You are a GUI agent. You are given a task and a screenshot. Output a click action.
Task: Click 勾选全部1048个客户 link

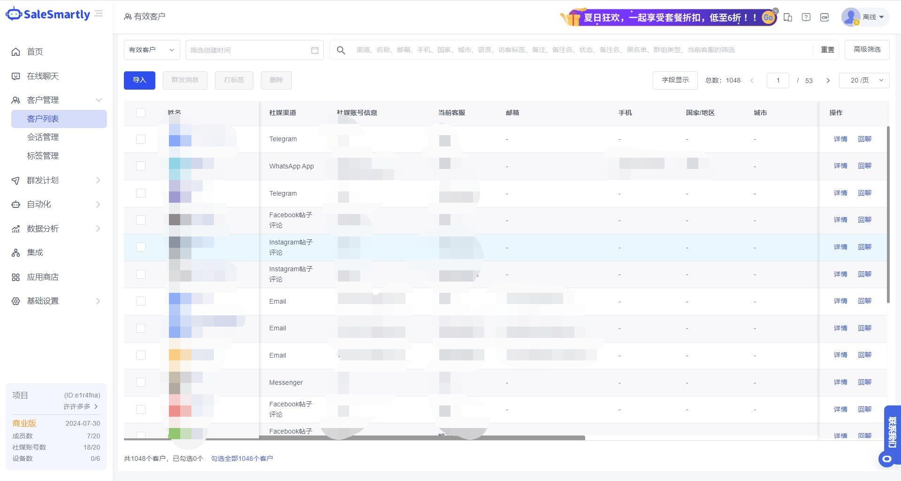242,458
